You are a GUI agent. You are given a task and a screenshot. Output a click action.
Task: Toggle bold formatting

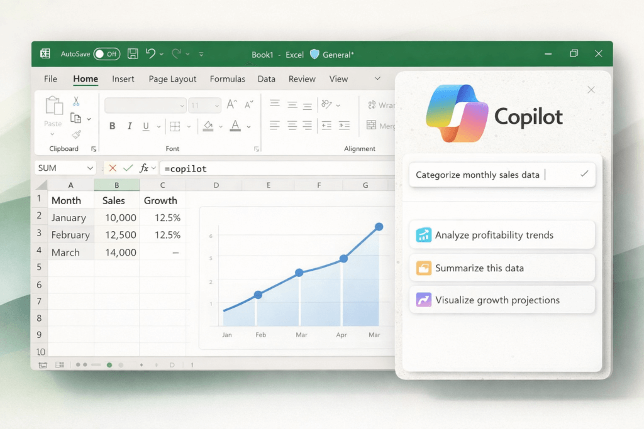(112, 126)
